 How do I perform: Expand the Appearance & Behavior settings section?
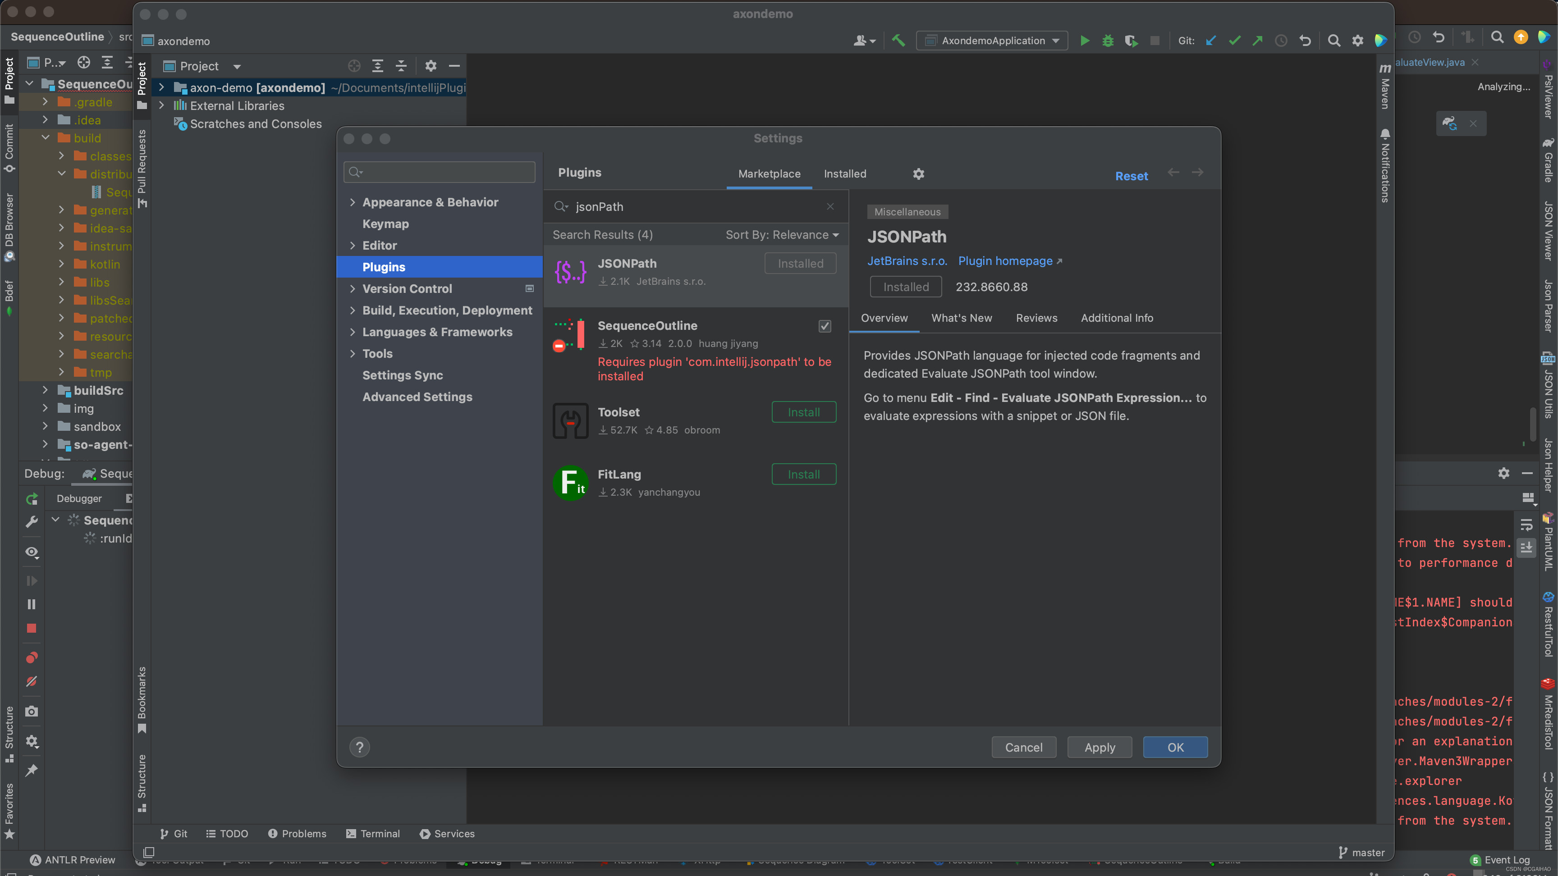pos(353,202)
